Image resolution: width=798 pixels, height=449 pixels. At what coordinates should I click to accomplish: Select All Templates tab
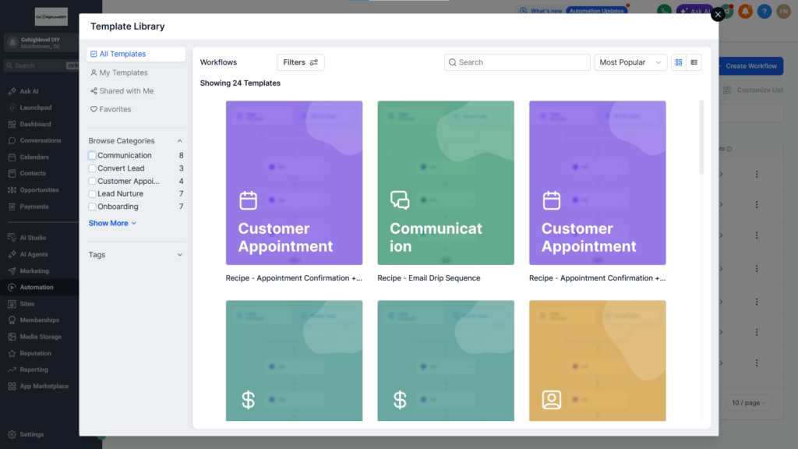(x=136, y=54)
